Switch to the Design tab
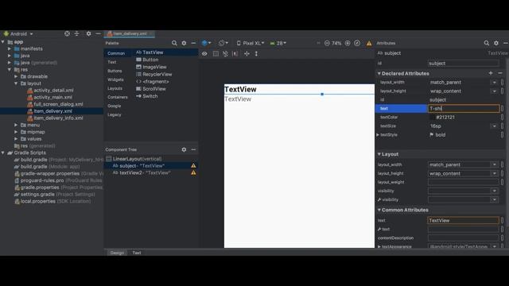Screen dimensions: 509x286 tap(117, 253)
